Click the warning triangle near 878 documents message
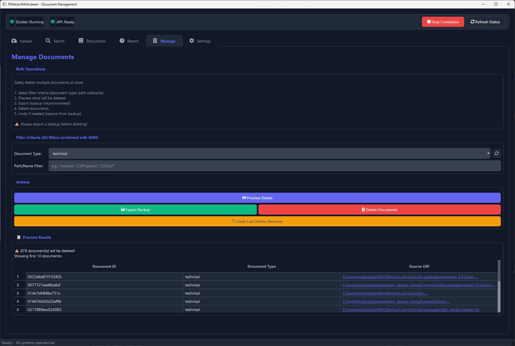This screenshot has width=515, height=346. [16, 250]
